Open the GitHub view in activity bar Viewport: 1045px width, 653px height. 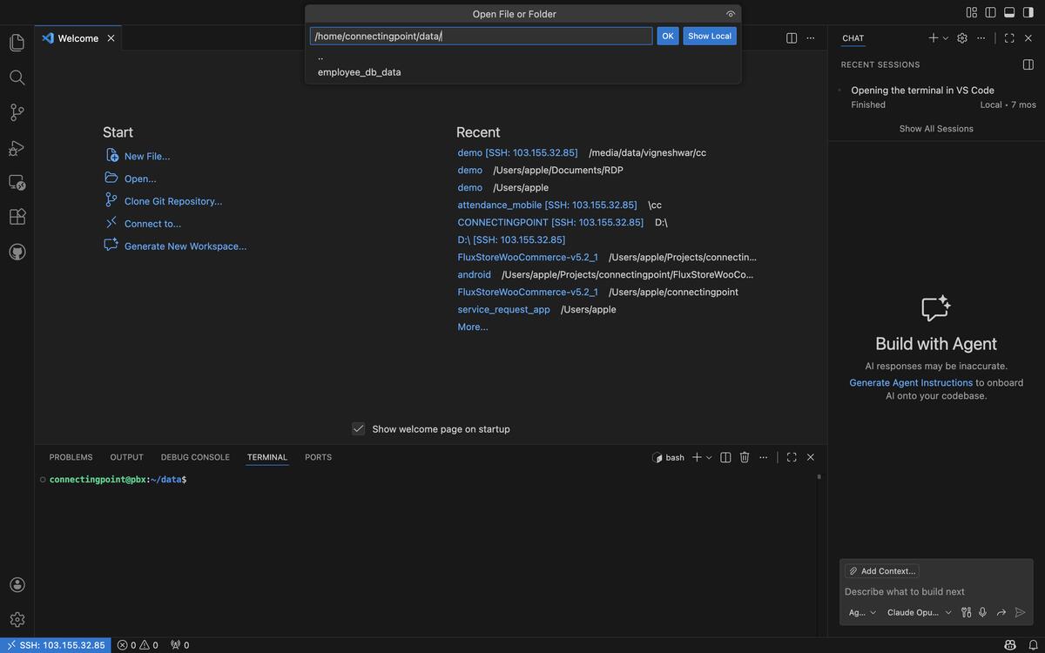coord(17,252)
